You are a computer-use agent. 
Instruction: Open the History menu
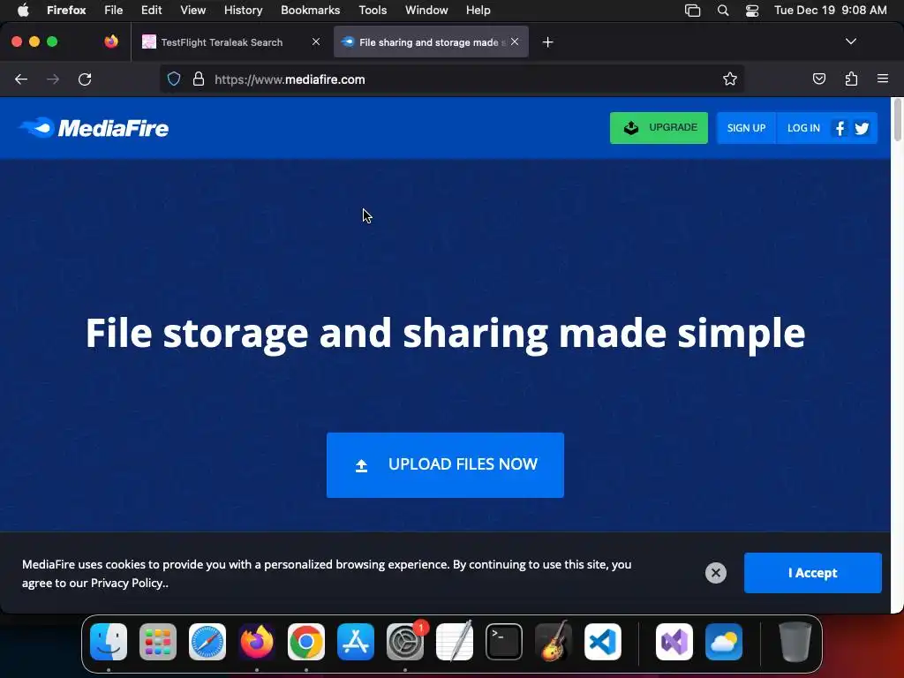(x=243, y=10)
